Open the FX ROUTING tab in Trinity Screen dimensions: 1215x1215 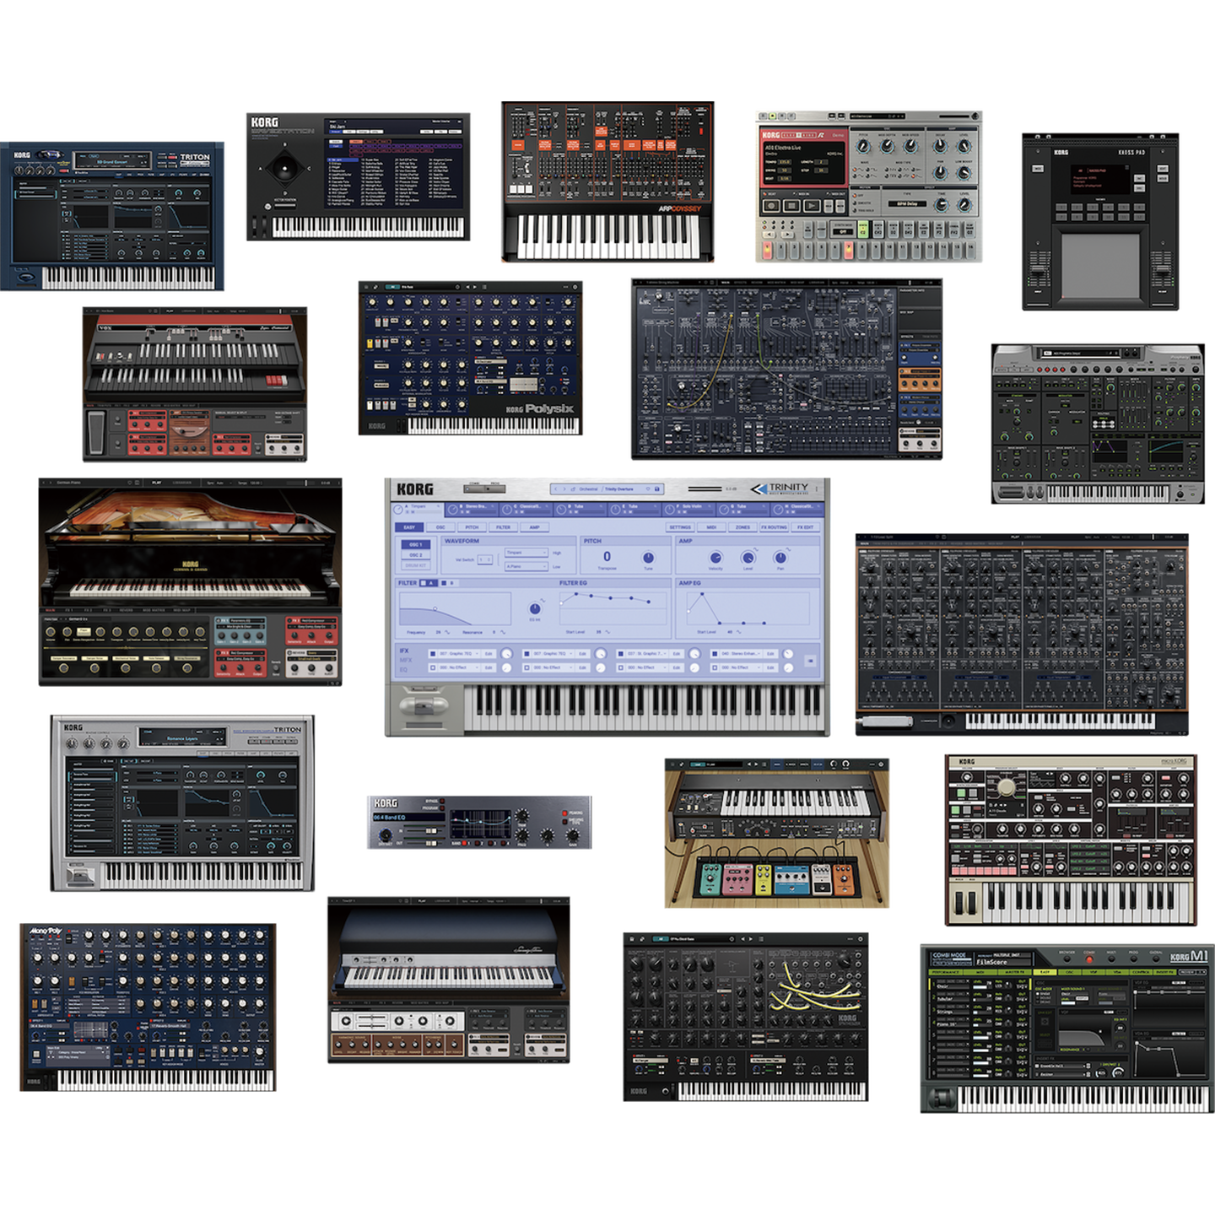click(775, 527)
